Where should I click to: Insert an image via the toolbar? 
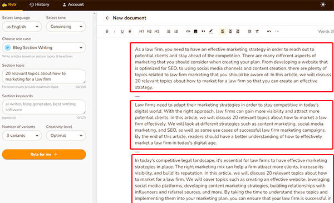195,32
